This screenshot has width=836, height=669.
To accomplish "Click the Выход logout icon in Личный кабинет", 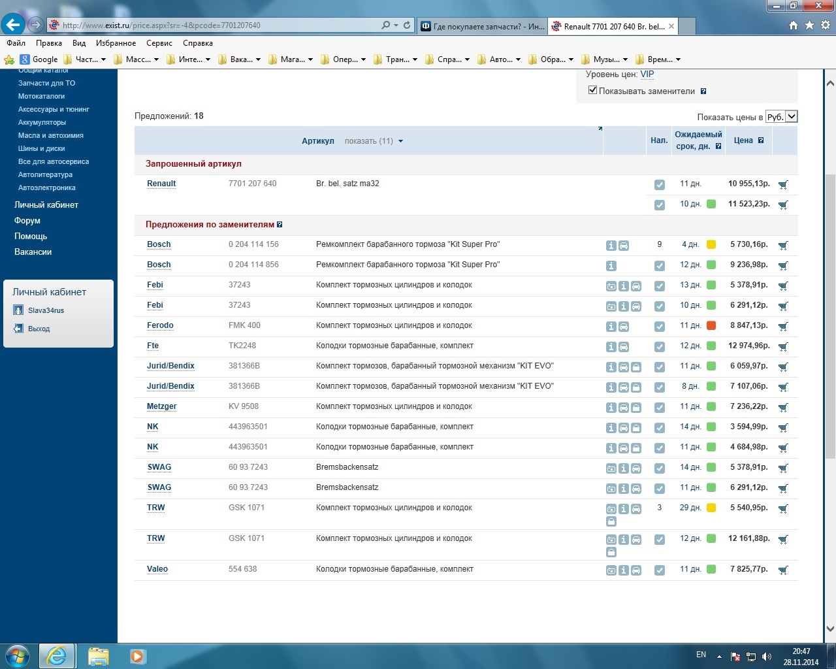I will (x=18, y=329).
